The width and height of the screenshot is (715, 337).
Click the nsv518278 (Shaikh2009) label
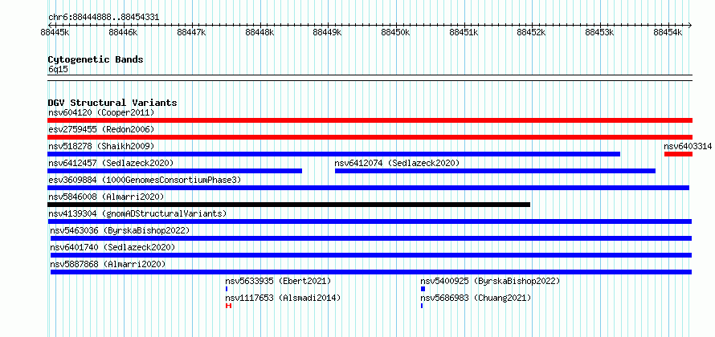(101, 146)
